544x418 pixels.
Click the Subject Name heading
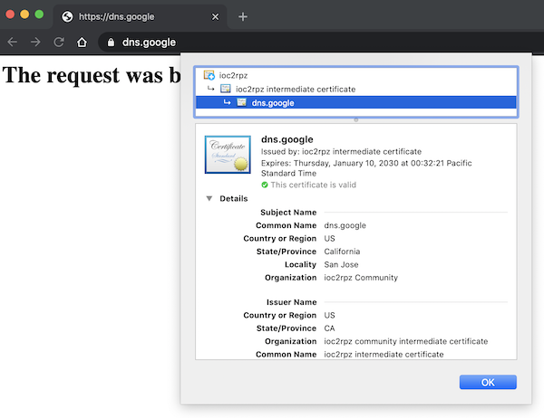coord(288,213)
